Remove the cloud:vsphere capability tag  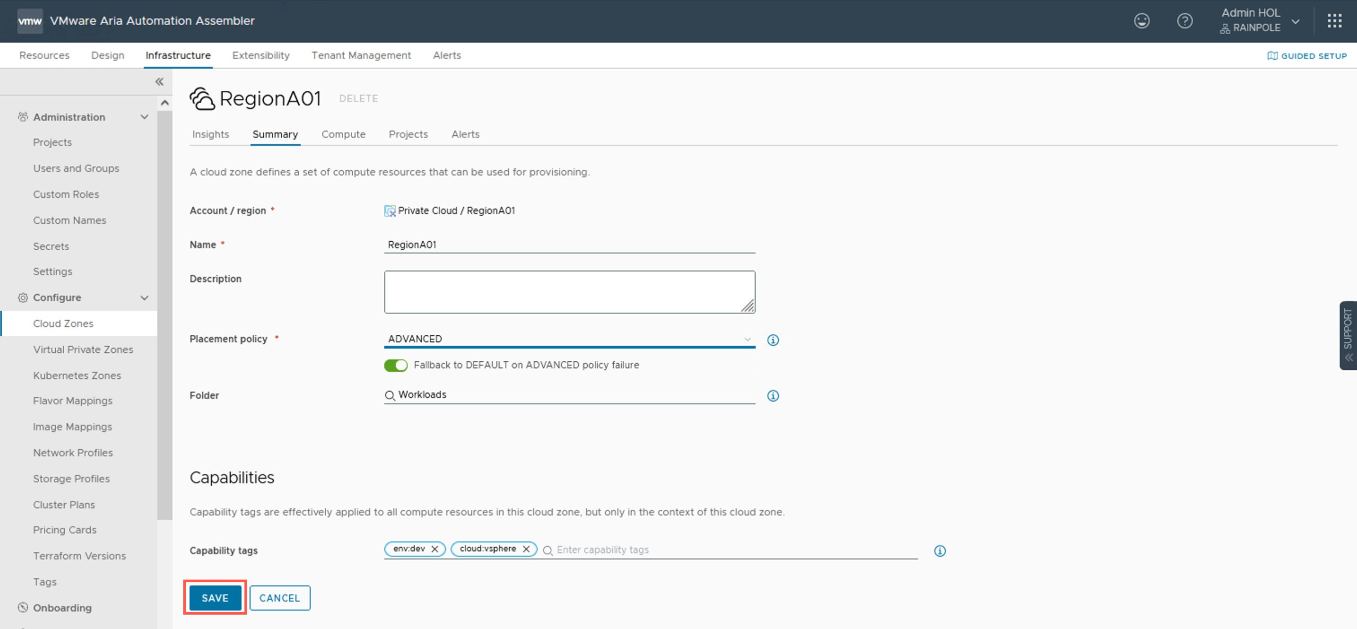pos(526,549)
